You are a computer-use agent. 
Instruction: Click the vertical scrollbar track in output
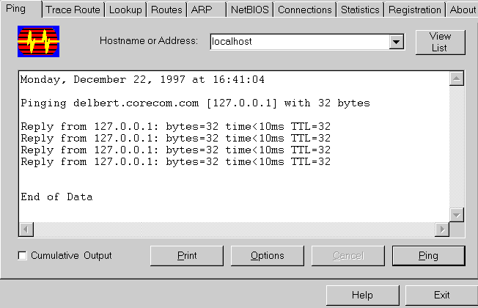click(456, 147)
